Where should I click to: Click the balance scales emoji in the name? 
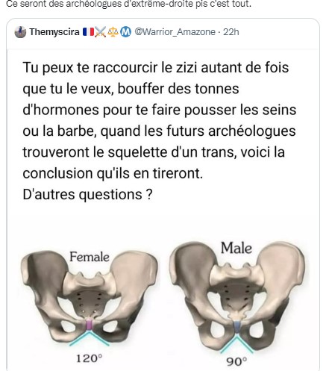[x=113, y=32]
